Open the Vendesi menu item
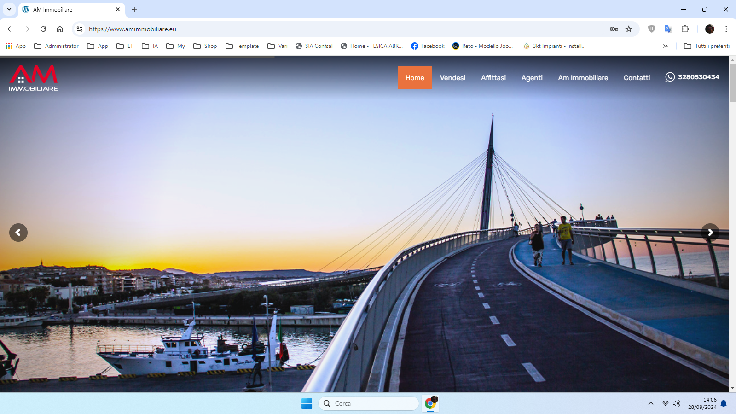The height and width of the screenshot is (414, 736). click(x=452, y=78)
